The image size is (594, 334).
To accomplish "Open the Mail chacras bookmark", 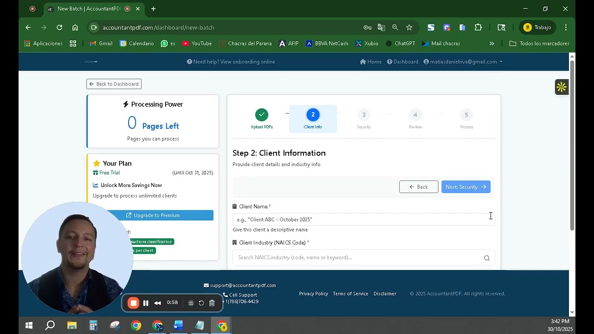I will coord(441,44).
